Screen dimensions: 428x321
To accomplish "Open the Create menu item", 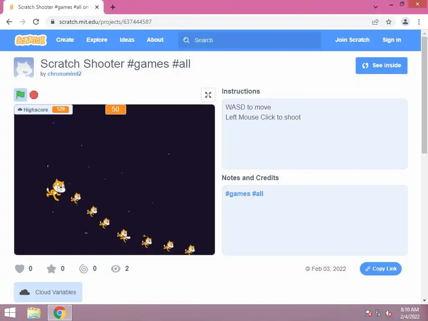I will (65, 40).
